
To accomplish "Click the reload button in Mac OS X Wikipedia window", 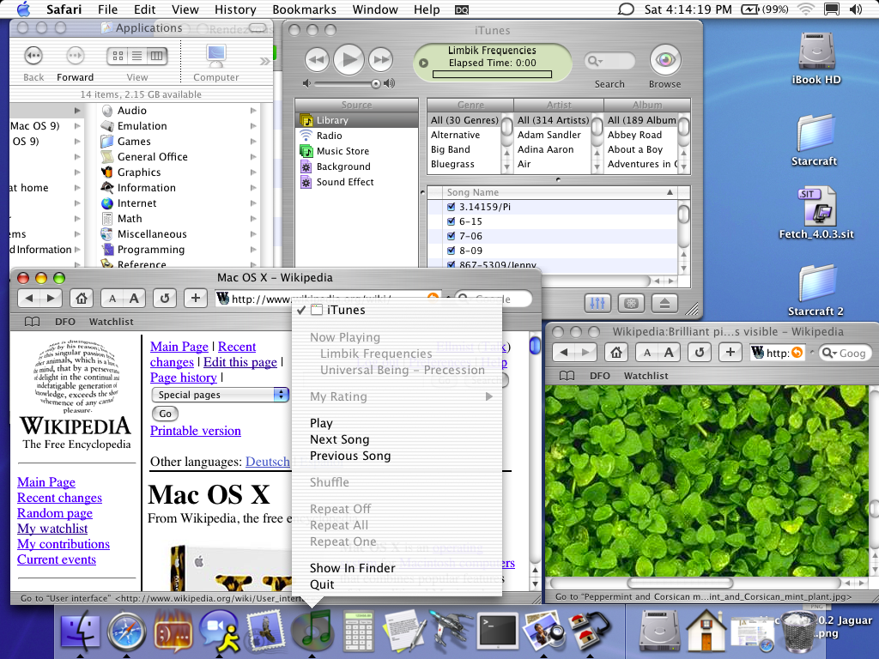I will [165, 298].
